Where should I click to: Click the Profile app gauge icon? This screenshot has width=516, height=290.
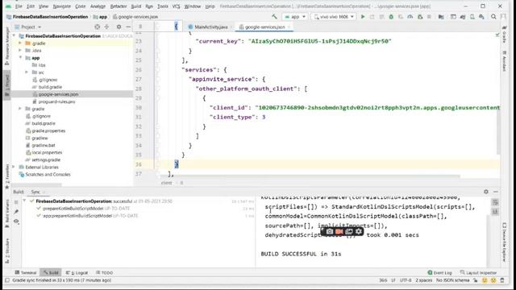[410, 16]
